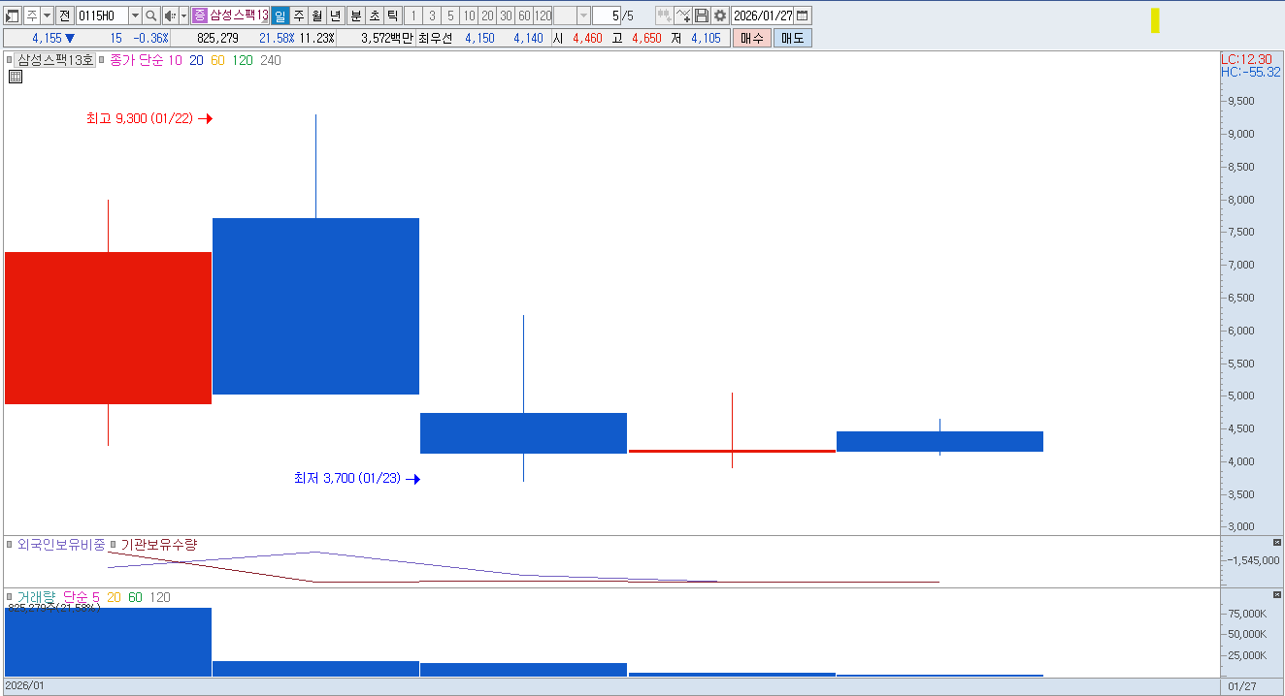The width and height of the screenshot is (1285, 696).
Task: Open the 주 market type dropdown
Action: tap(47, 16)
